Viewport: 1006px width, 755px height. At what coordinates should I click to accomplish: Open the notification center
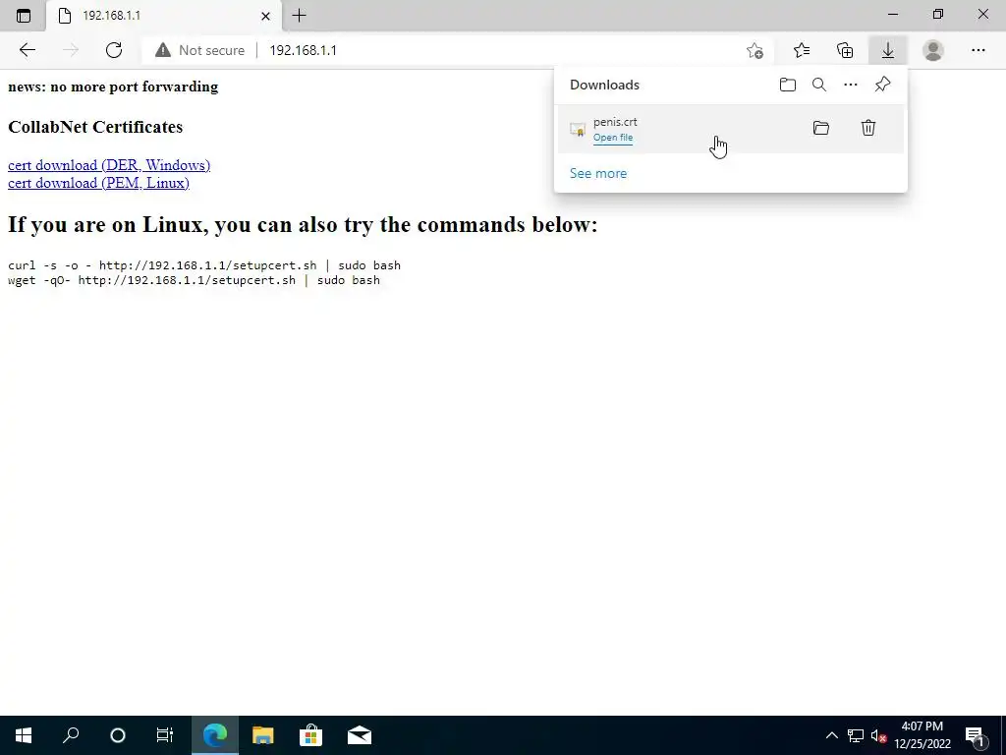coord(976,736)
